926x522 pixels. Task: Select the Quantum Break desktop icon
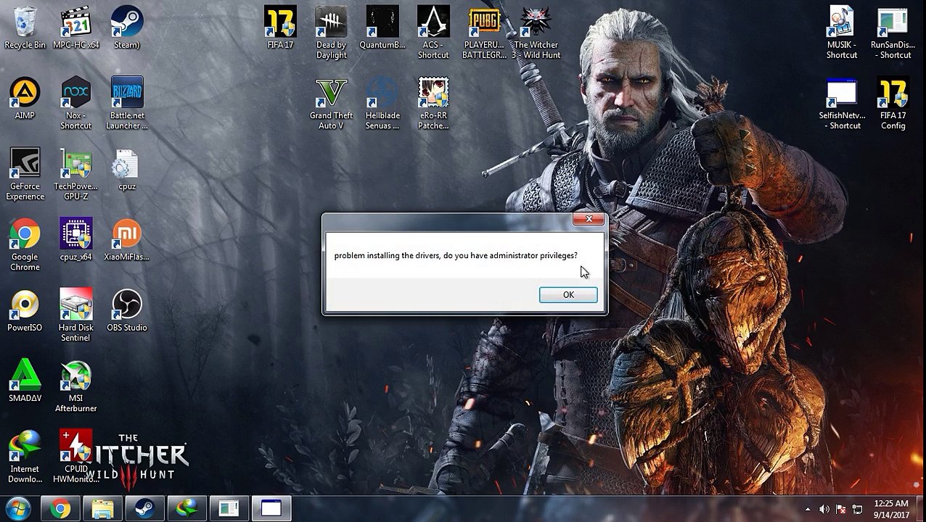(382, 28)
